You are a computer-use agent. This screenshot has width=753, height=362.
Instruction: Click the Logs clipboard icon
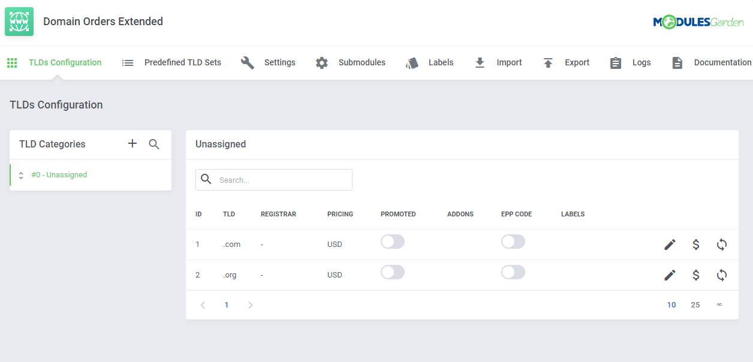coord(616,62)
